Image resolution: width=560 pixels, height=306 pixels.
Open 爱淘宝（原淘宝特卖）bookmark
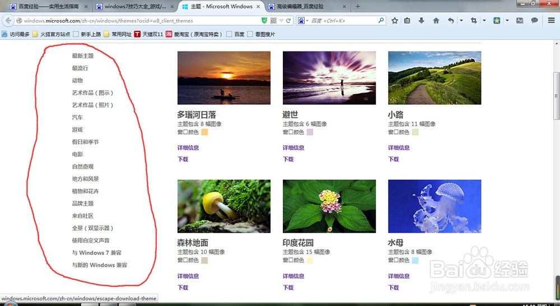(194, 34)
